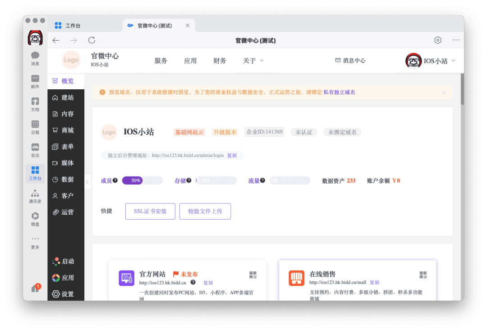487x331 pixels.
Task: Expand the IOS小站 account dropdown
Action: click(x=431, y=60)
